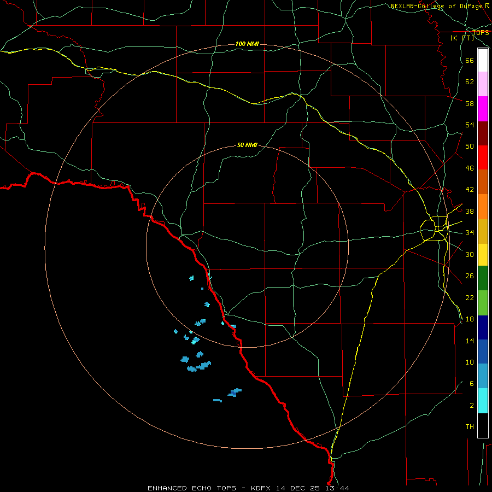Screen dimensions: 492x492
Task: Click the legend value 2
Action: click(472, 406)
